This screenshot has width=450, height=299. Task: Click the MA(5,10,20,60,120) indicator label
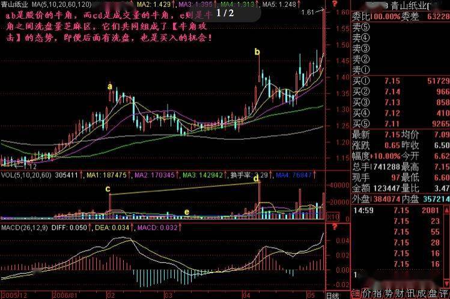point(61,4)
